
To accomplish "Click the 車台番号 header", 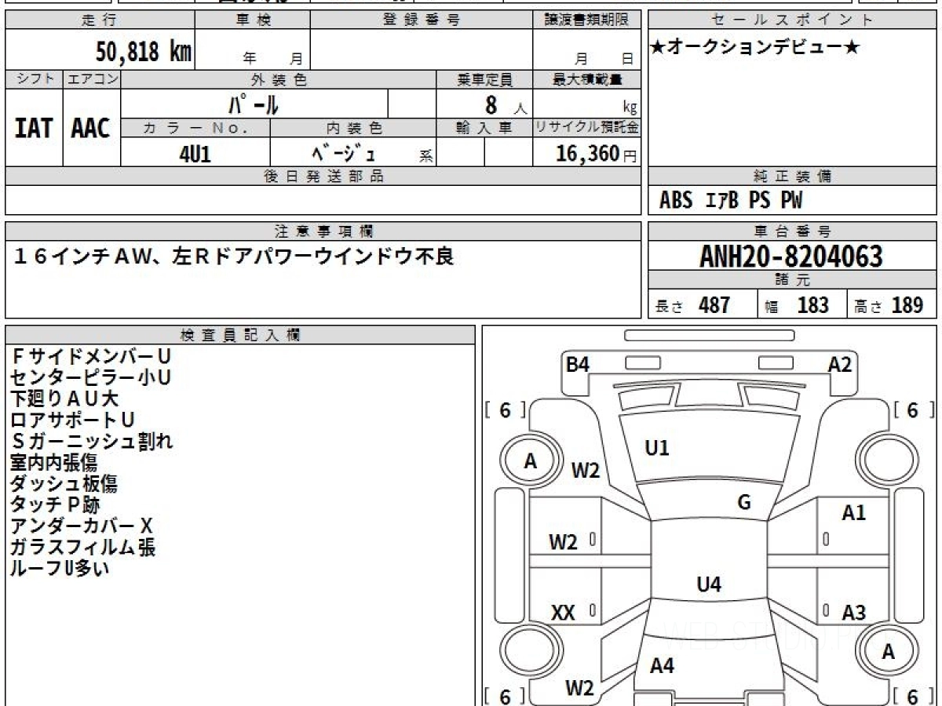I will pyautogui.click(x=793, y=231).
